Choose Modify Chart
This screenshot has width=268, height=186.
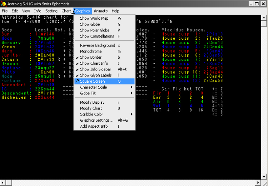[104, 108]
